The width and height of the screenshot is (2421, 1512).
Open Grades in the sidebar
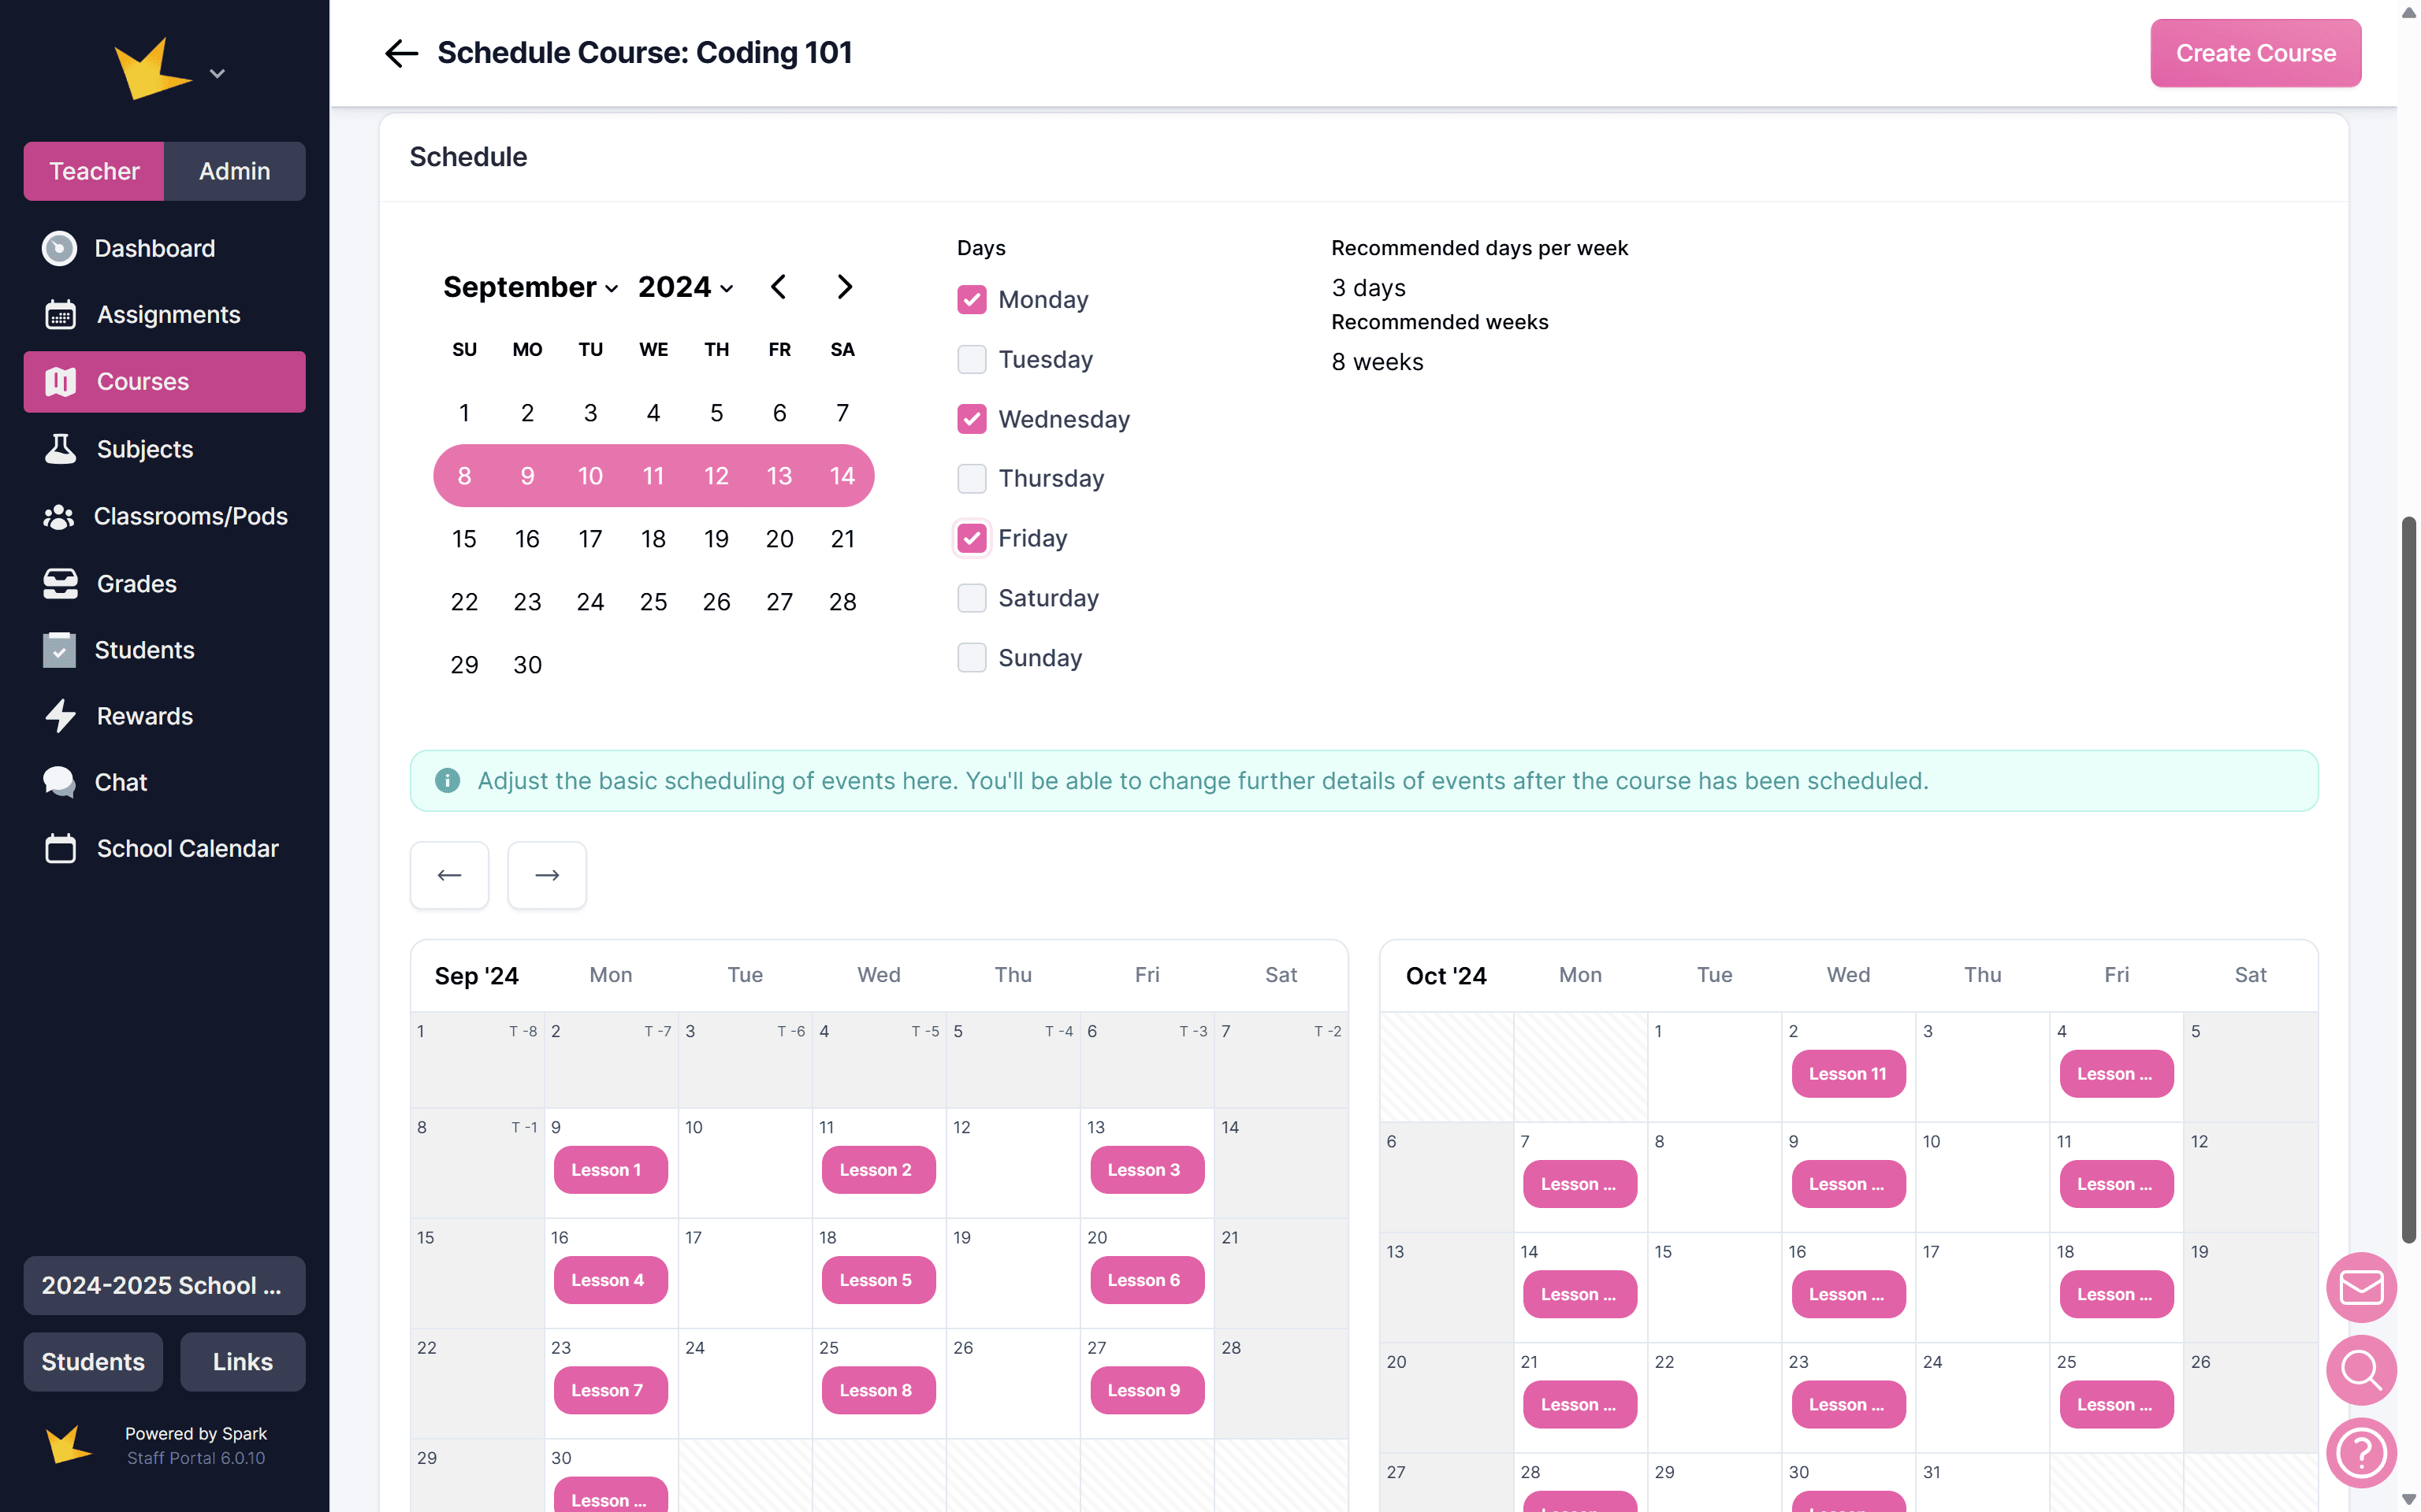pos(136,583)
